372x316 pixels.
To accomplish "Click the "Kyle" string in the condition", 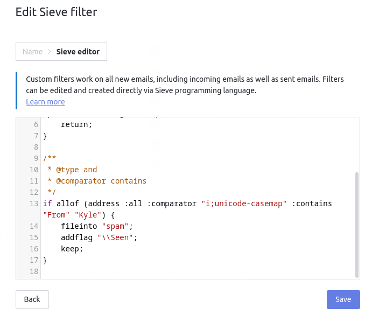I will (88, 215).
